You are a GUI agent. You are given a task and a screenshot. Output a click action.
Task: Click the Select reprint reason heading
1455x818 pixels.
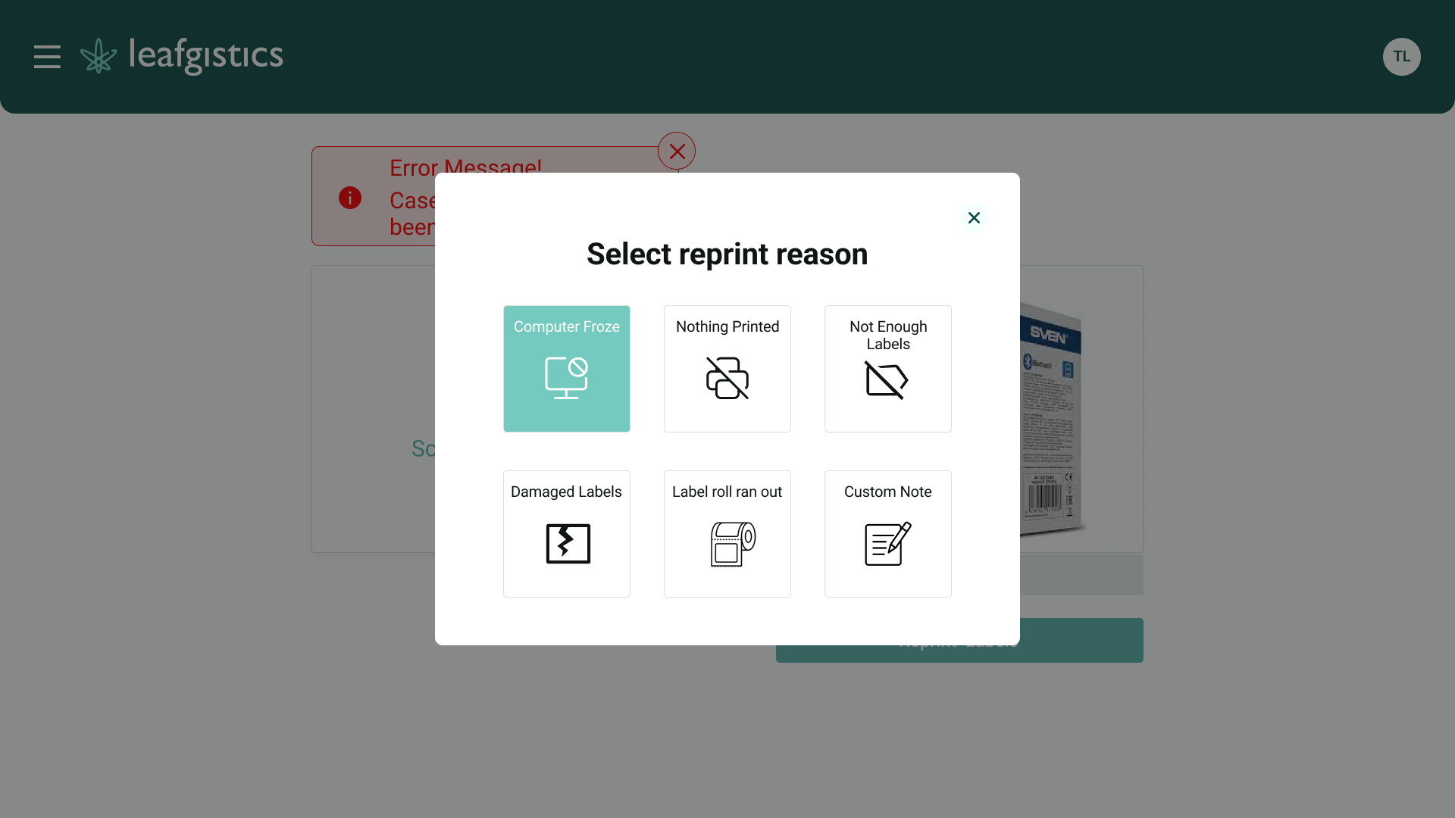click(727, 254)
